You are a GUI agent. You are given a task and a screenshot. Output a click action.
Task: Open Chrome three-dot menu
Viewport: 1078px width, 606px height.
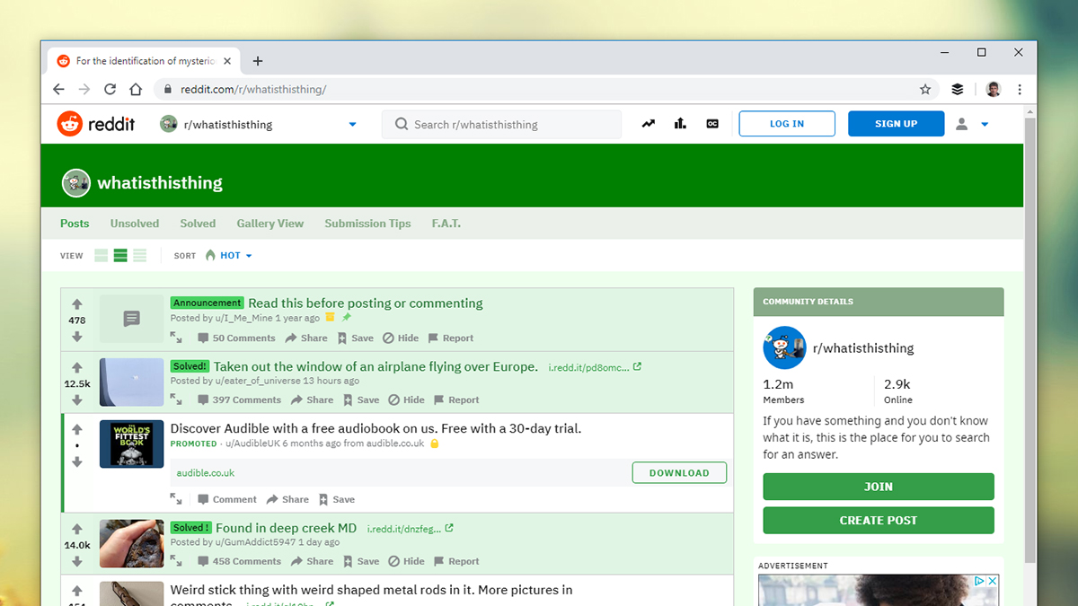[1020, 89]
